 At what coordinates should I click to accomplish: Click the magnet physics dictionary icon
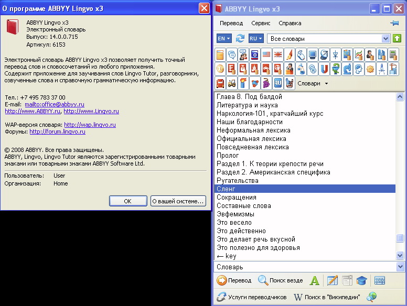(x=324, y=69)
